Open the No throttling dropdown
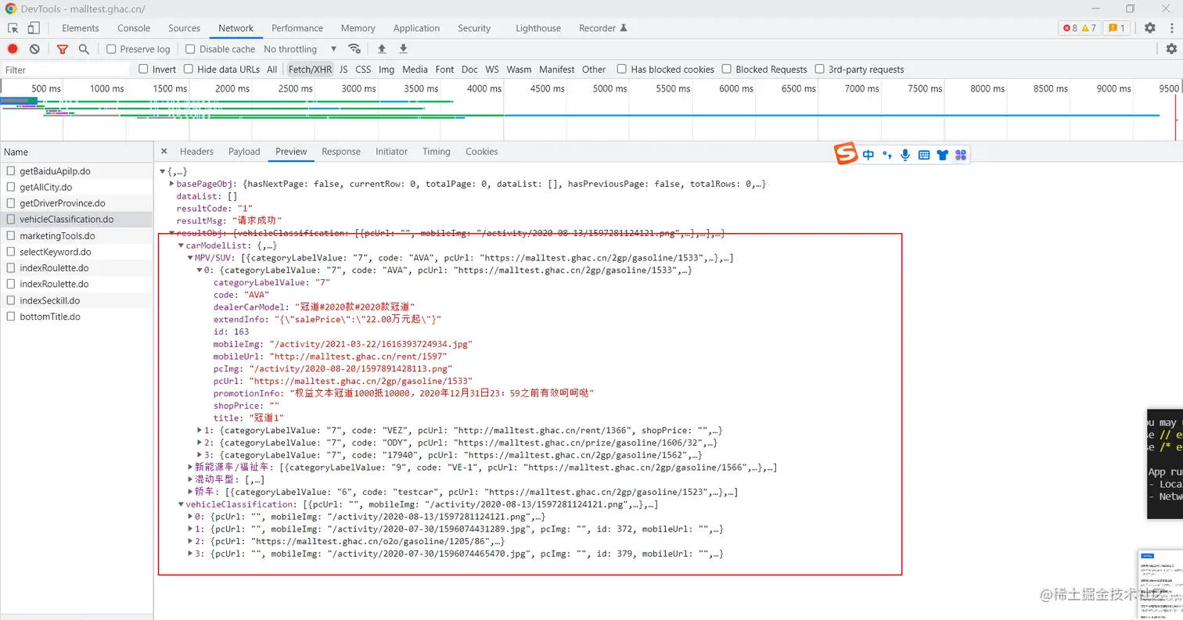The image size is (1183, 620). click(x=300, y=49)
